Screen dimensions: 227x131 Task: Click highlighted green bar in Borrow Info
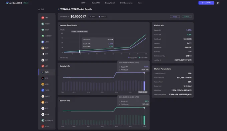[144, 120]
